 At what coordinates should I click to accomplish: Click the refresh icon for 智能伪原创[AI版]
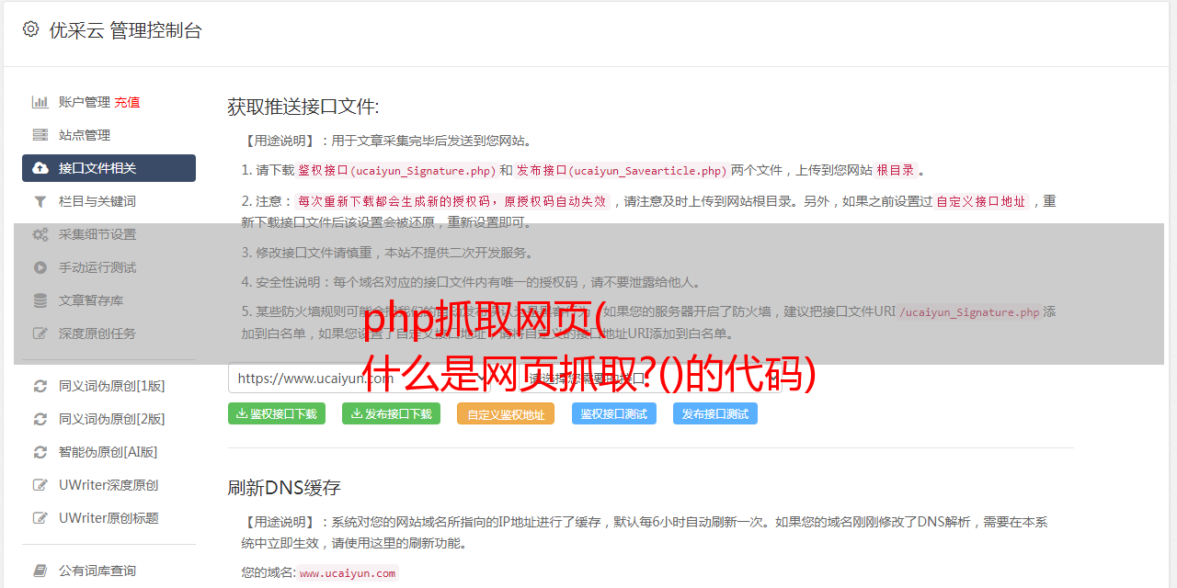tap(40, 452)
